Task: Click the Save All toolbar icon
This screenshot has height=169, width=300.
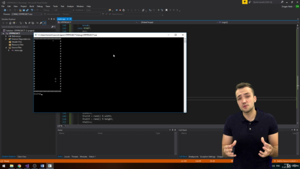Action: 27,10
